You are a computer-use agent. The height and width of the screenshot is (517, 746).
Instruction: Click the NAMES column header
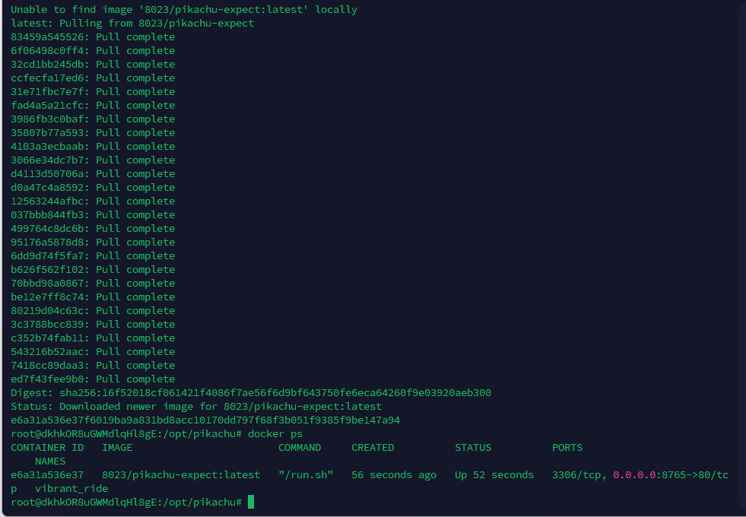click(x=50, y=461)
